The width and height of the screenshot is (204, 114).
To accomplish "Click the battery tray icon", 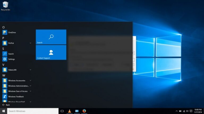I will coord(180,111).
